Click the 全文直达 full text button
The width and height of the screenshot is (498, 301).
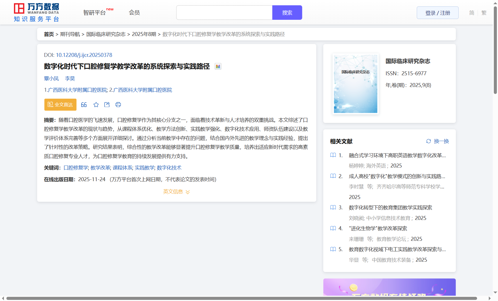[60, 105]
